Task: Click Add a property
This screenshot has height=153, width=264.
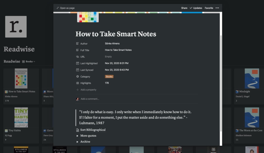Action: pyautogui.click(x=88, y=90)
